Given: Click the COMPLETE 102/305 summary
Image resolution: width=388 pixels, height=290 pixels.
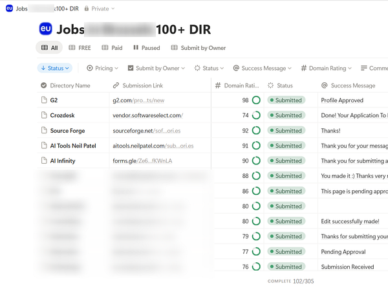Looking at the screenshot, I should (x=291, y=281).
